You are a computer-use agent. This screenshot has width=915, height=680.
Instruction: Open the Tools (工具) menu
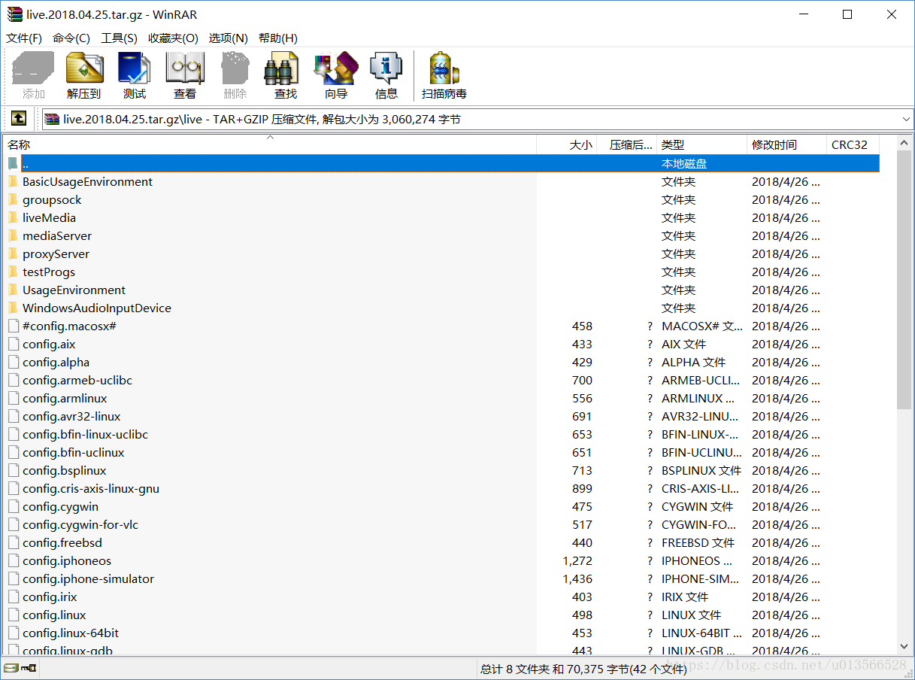click(119, 38)
